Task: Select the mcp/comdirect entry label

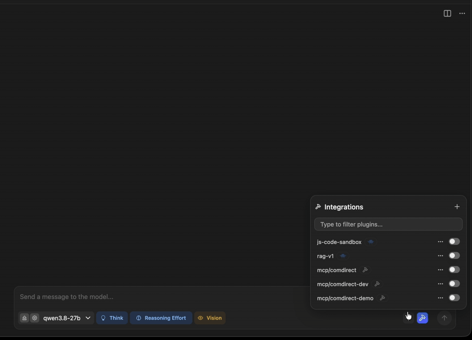Action: tap(337, 270)
